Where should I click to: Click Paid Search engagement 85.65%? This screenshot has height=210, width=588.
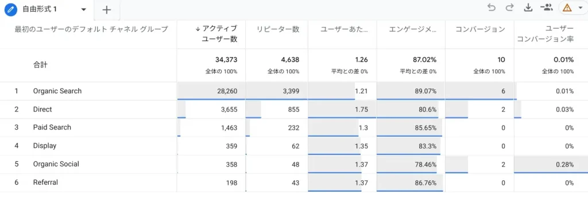[425, 128]
